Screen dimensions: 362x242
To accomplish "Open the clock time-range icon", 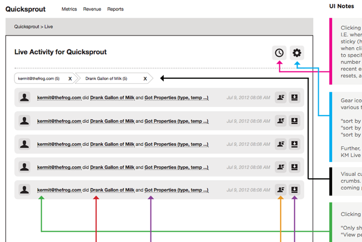I will pos(279,53).
